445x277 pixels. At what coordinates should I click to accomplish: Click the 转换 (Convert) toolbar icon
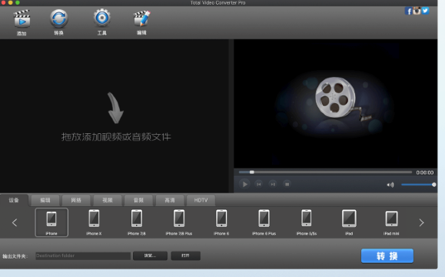58,18
